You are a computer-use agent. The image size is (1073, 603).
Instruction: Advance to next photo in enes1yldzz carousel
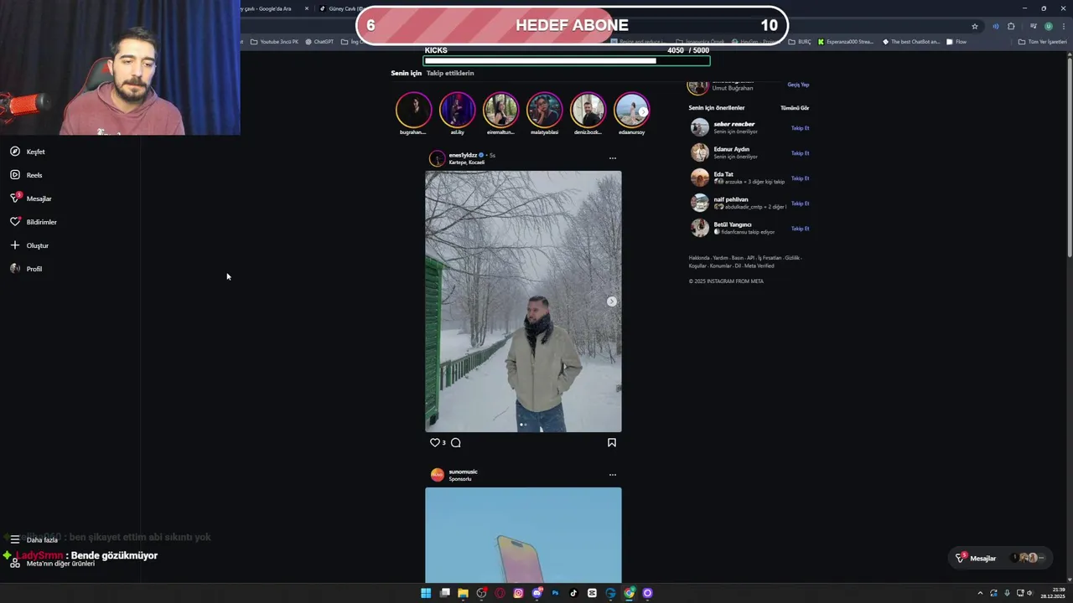[x=612, y=301]
